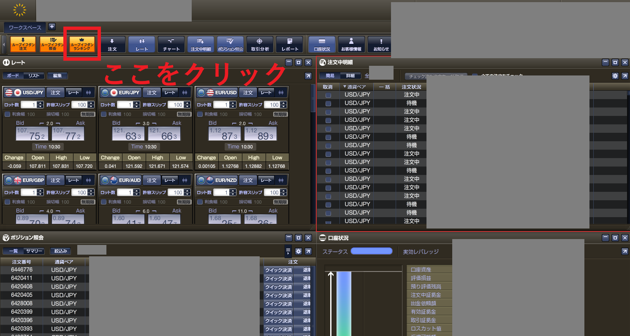Open settings gear in ポジション照会 panel
The width and height of the screenshot is (630, 336).
click(299, 251)
